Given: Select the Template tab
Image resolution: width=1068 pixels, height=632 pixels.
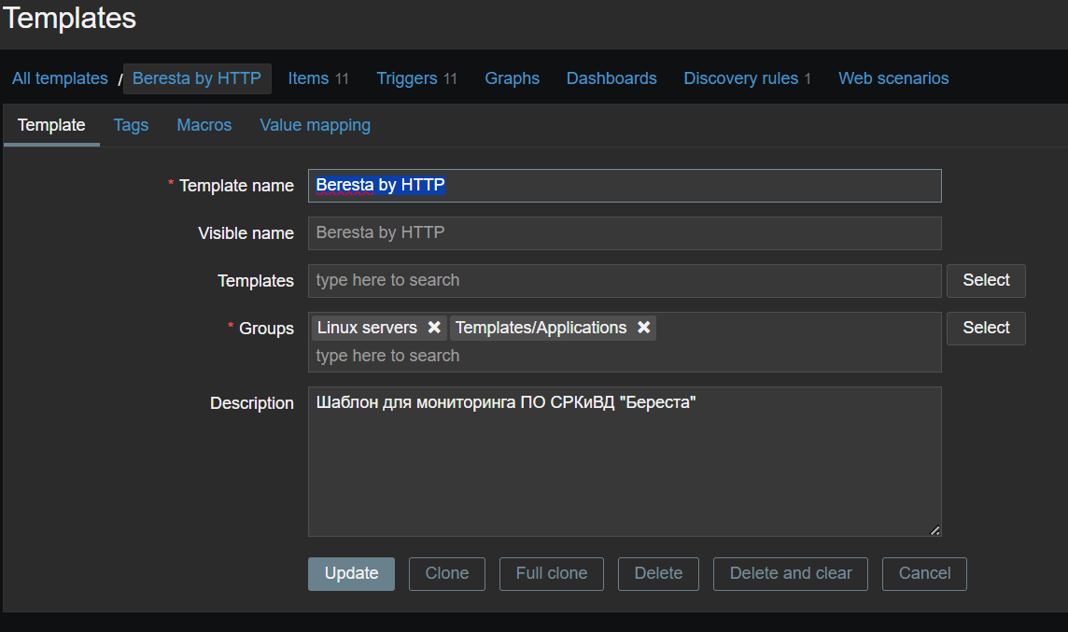Looking at the screenshot, I should pos(51,125).
